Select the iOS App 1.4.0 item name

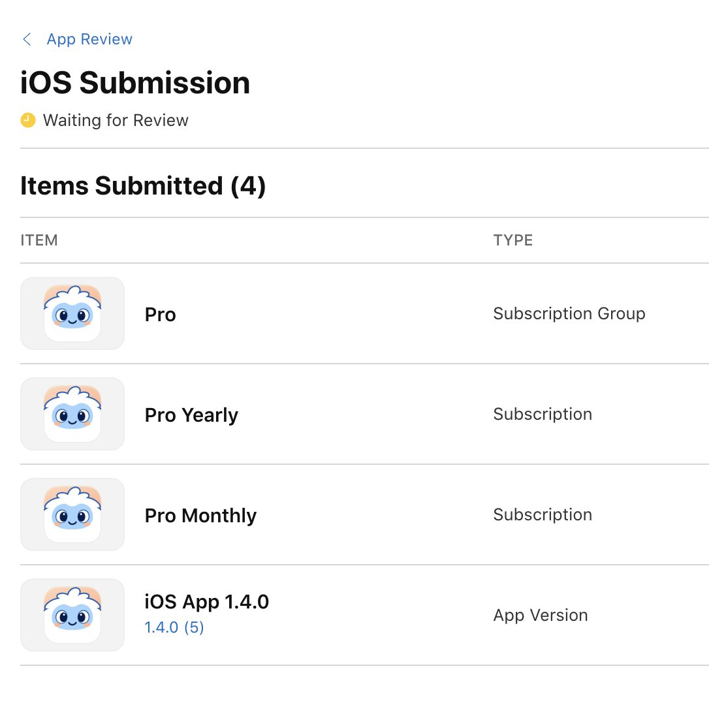[207, 602]
